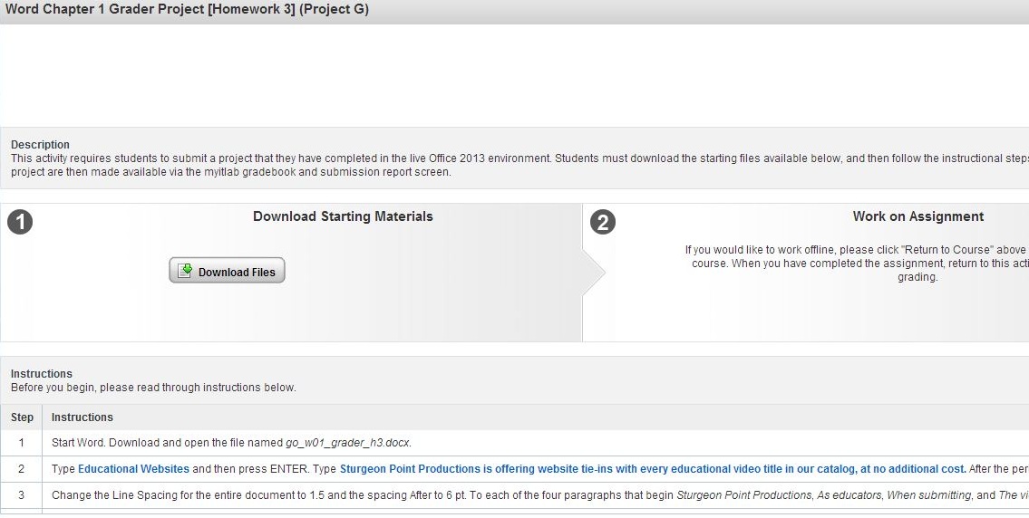This screenshot has width=1029, height=518.
Task: Click the blue Educational Websites text
Action: (x=133, y=469)
